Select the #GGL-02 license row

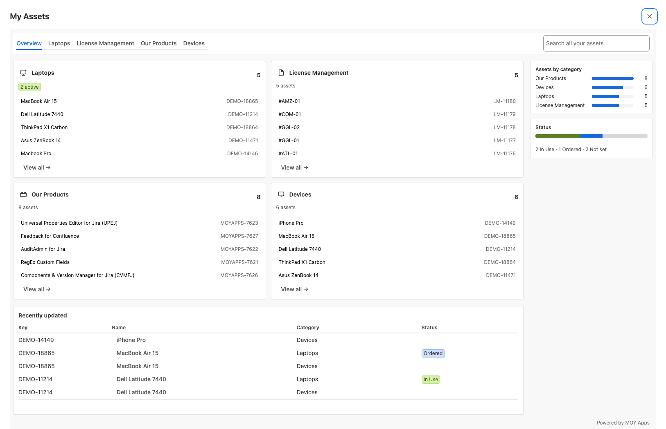(x=397, y=127)
